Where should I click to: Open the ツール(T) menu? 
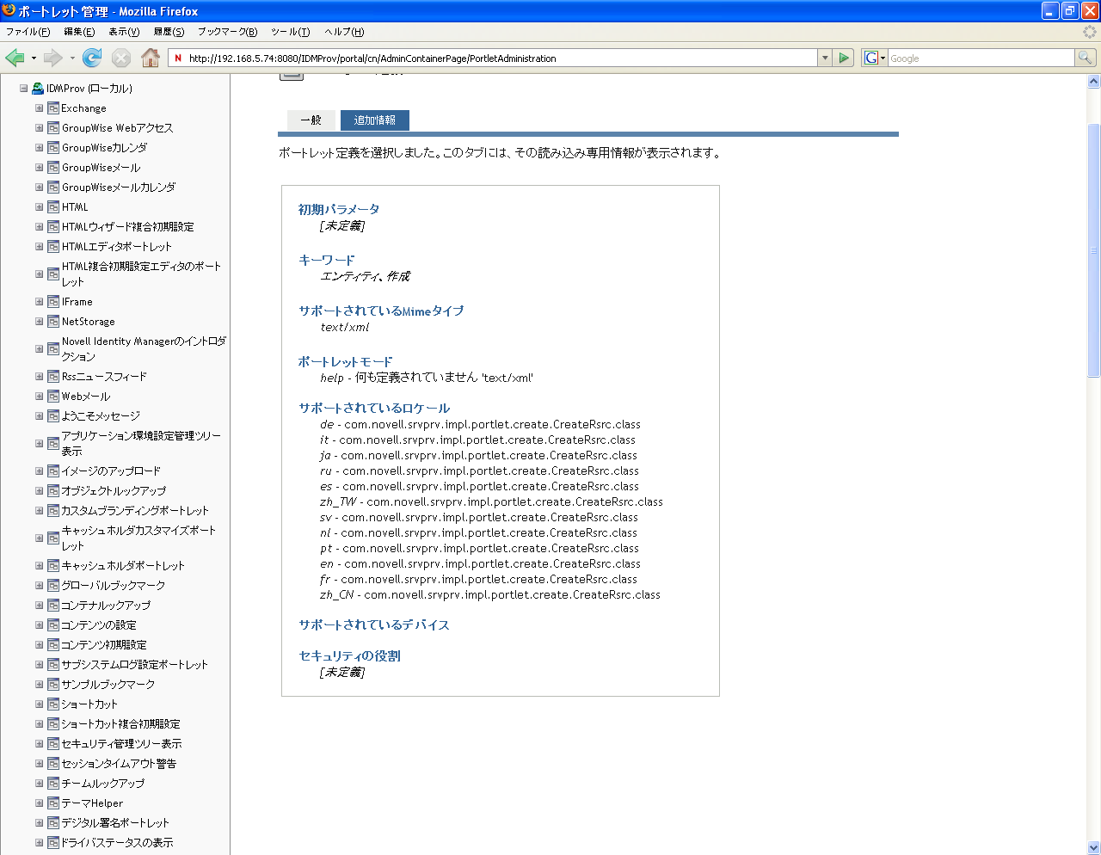click(x=290, y=32)
